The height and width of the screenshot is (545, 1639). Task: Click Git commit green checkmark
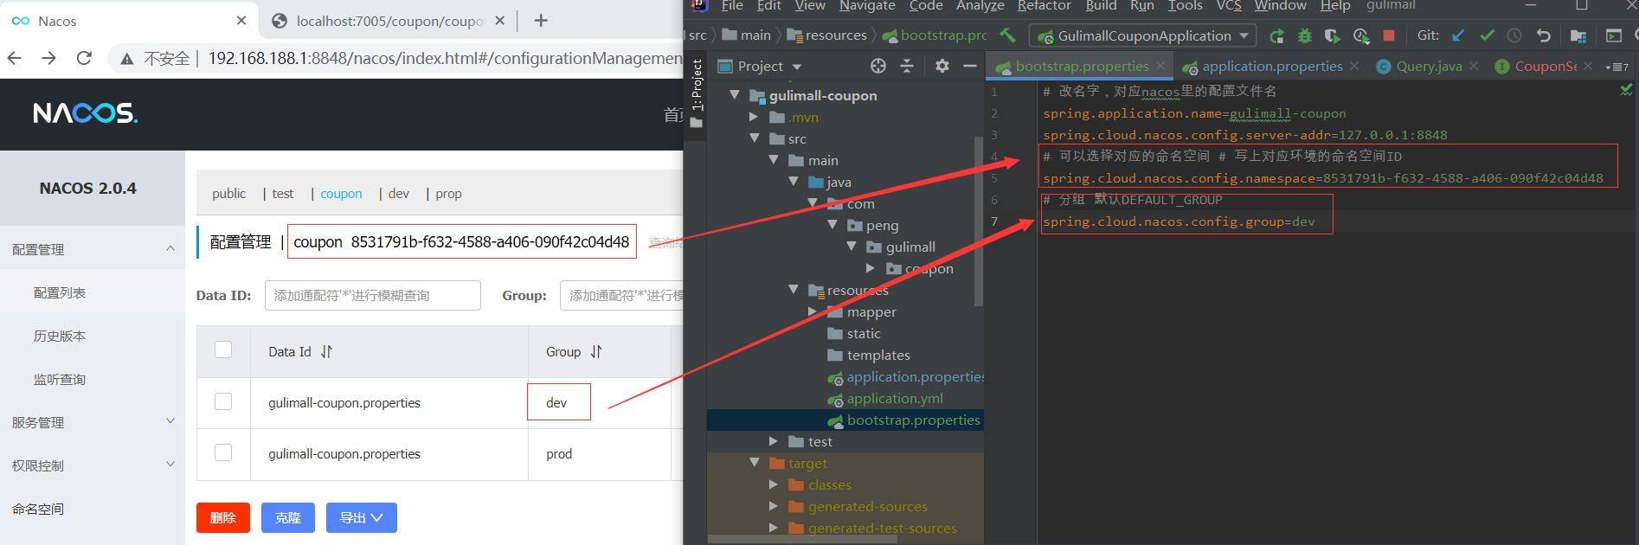[1487, 35]
